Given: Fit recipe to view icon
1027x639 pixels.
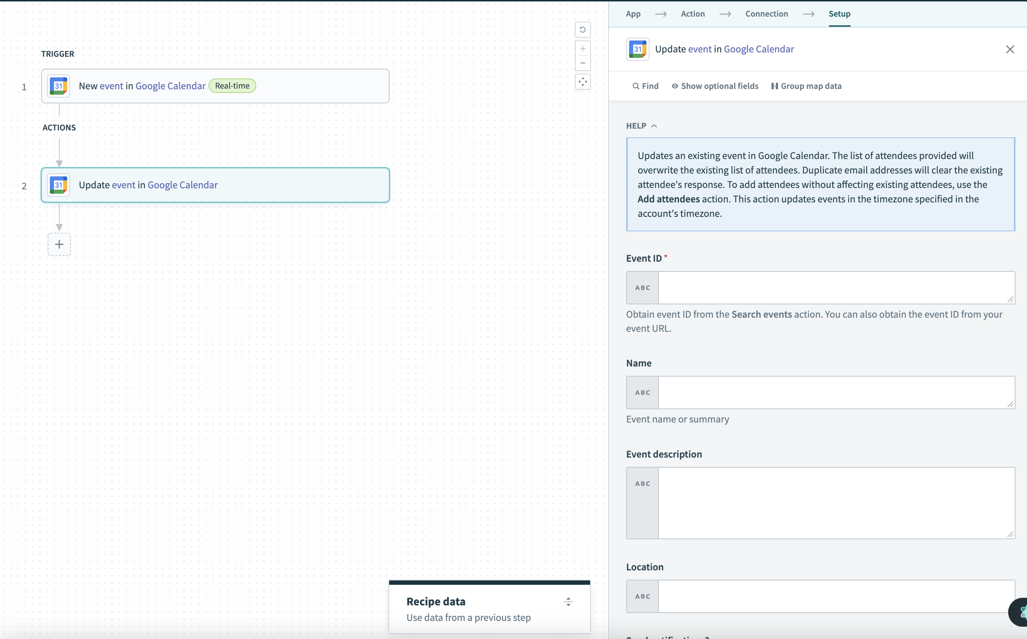Looking at the screenshot, I should 583,82.
